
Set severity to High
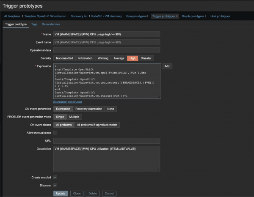(x=133, y=58)
